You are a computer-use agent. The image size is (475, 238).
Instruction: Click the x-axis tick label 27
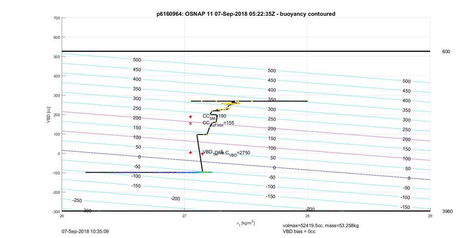pyautogui.click(x=184, y=216)
